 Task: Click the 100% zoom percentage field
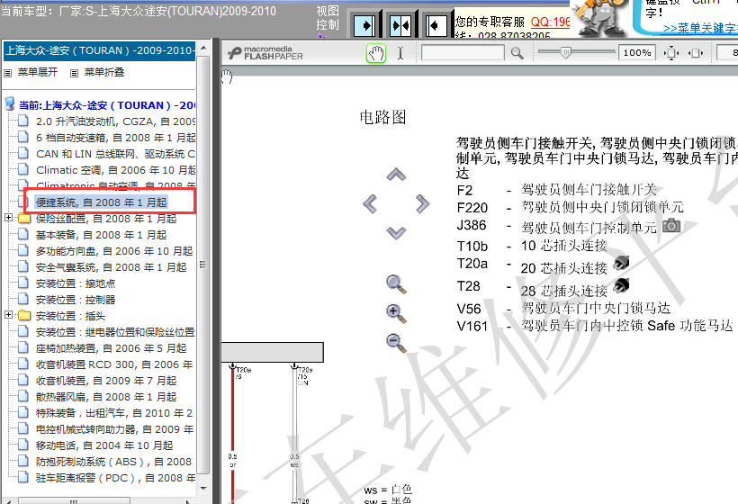(x=637, y=53)
